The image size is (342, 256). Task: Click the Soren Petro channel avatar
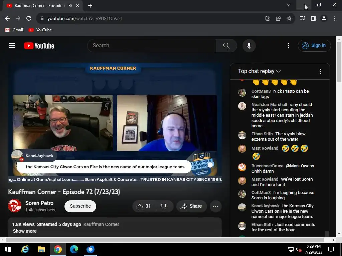(15, 206)
